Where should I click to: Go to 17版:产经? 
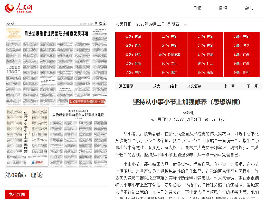(133, 72)
